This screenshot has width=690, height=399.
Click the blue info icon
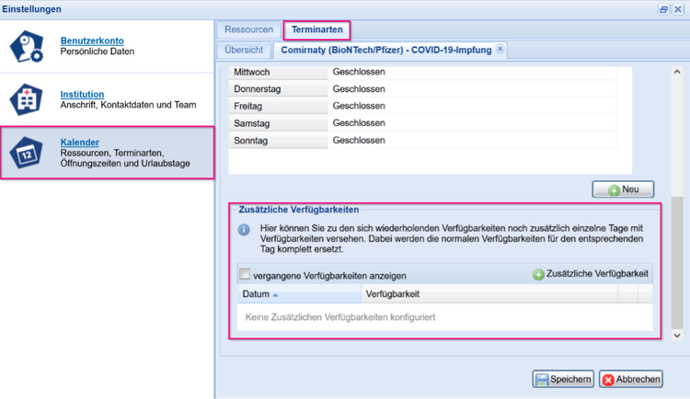(244, 231)
